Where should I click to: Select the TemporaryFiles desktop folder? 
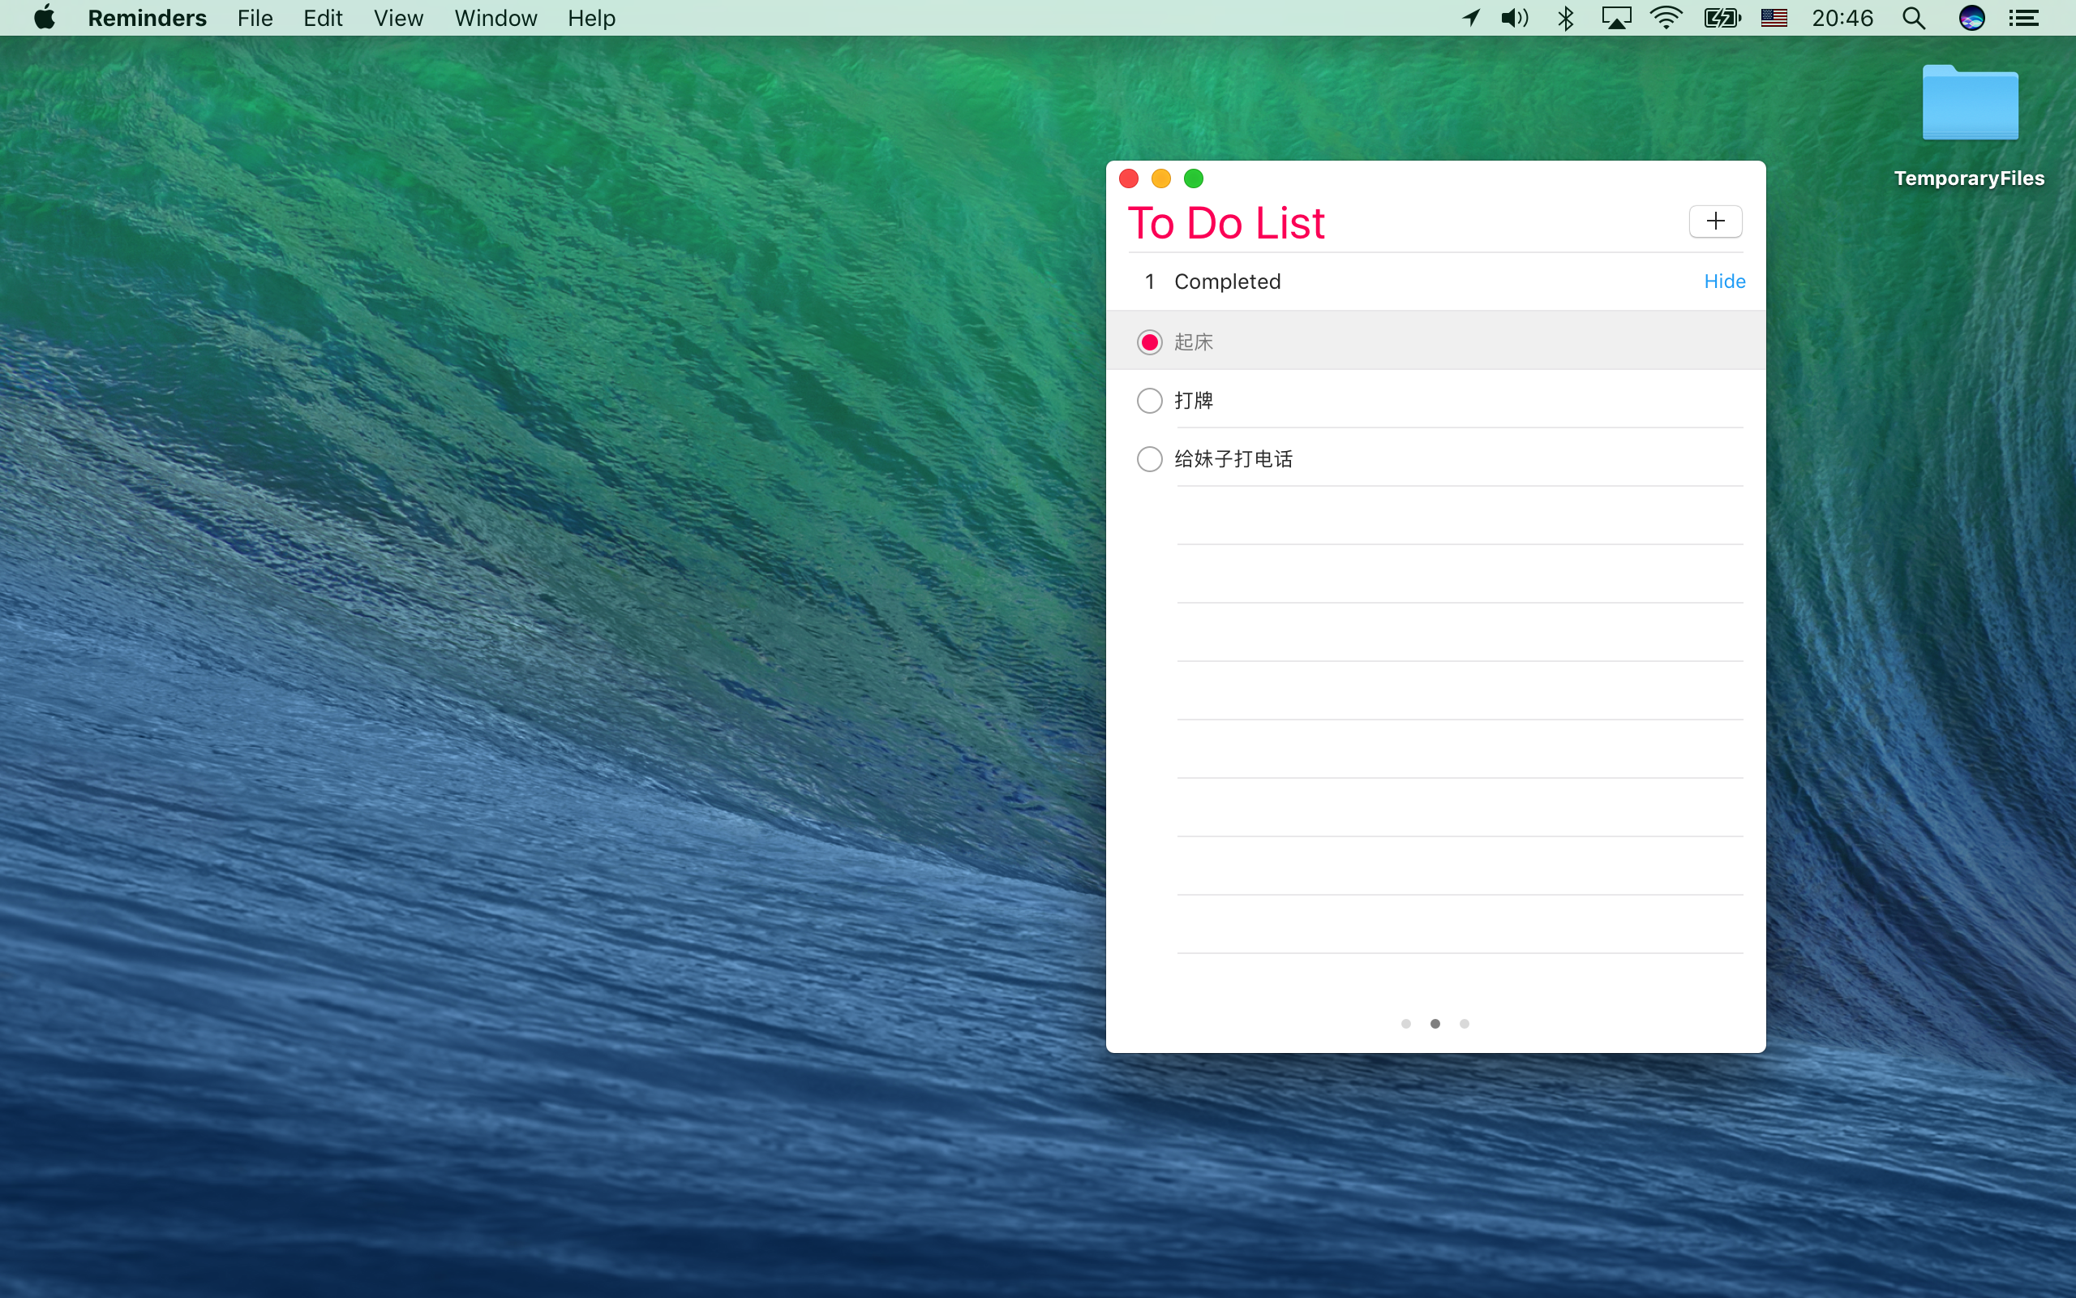[x=1970, y=127]
